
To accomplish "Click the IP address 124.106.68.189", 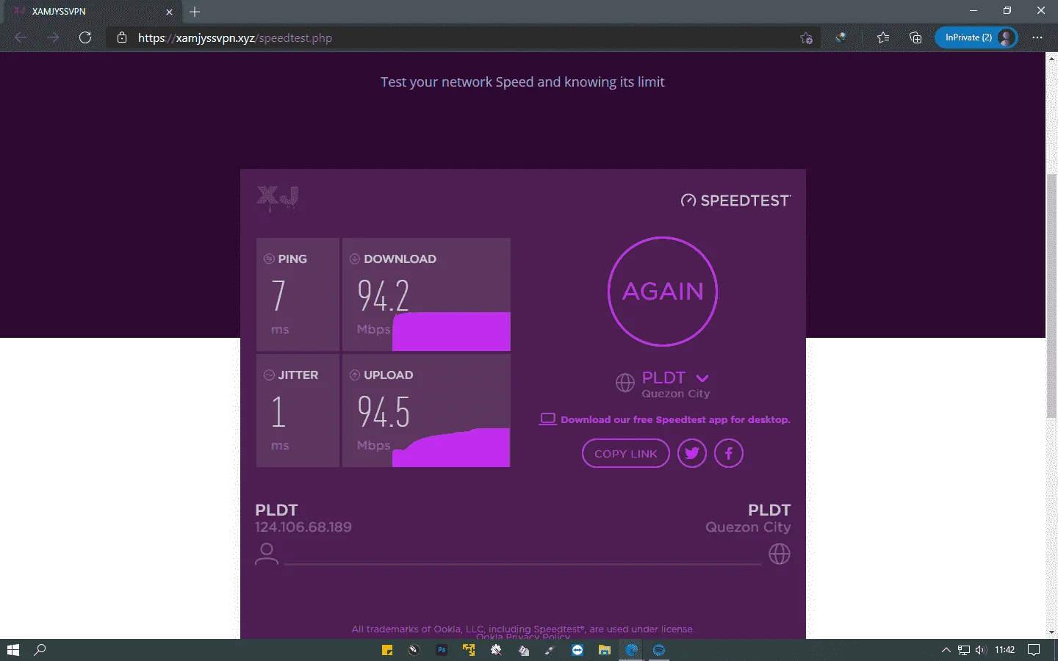I will tap(303, 527).
